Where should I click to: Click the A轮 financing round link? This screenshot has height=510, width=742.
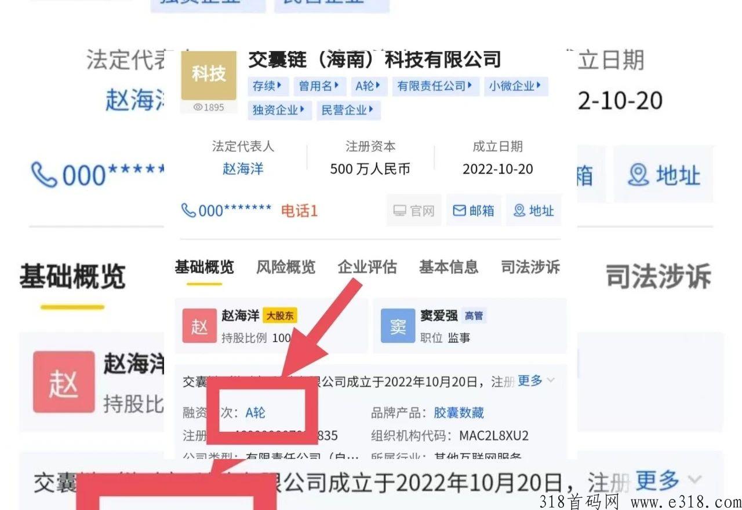pos(256,413)
